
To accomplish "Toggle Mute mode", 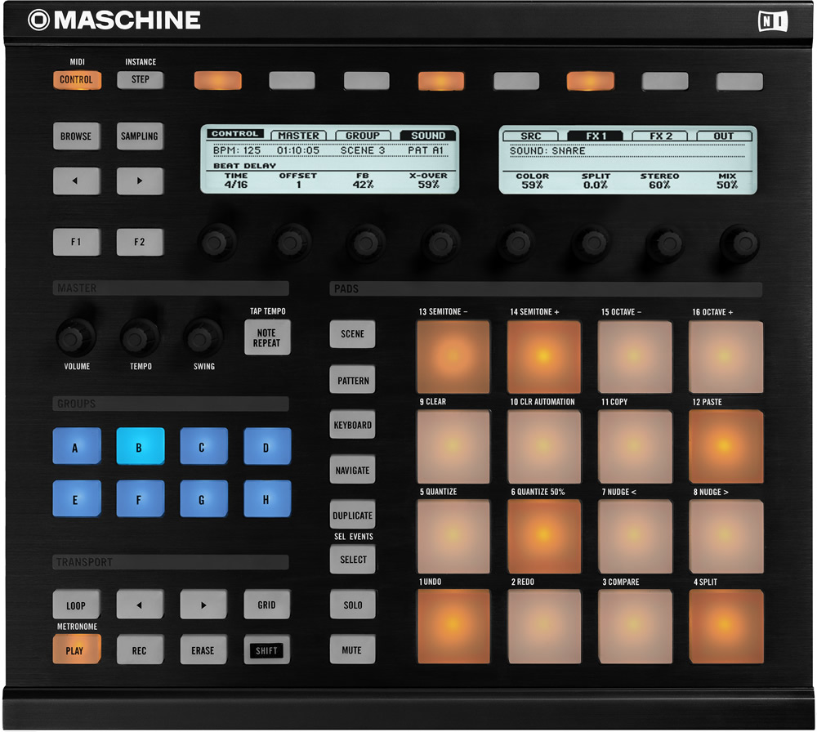I will point(352,649).
